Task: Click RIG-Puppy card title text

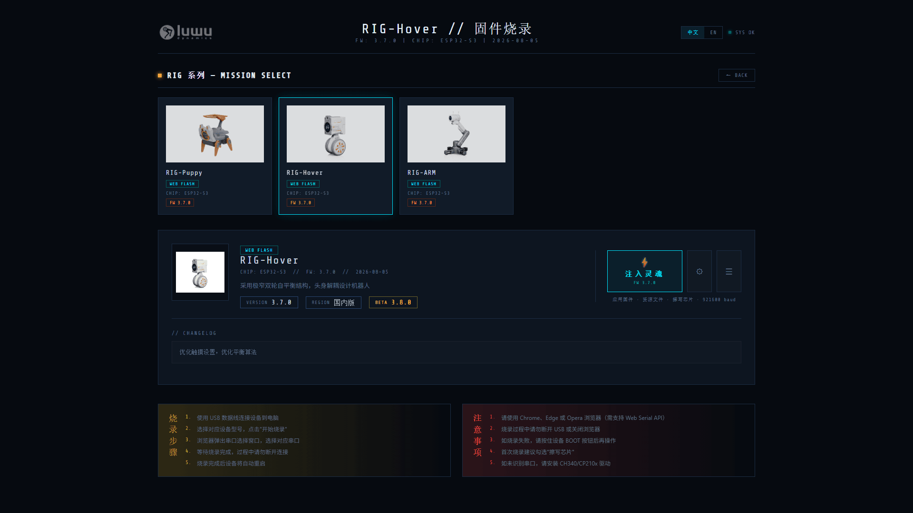Action: pos(184,172)
